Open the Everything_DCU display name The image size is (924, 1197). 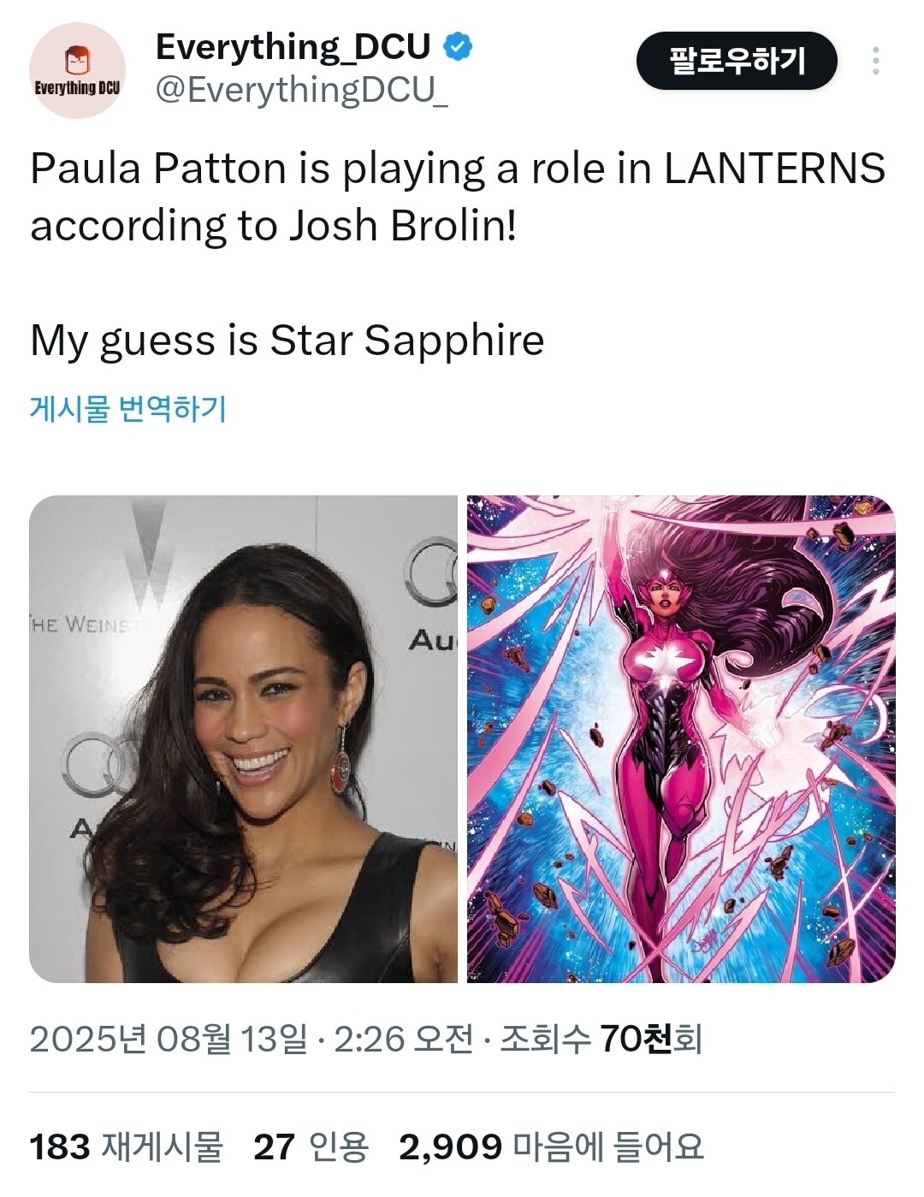coord(293,47)
